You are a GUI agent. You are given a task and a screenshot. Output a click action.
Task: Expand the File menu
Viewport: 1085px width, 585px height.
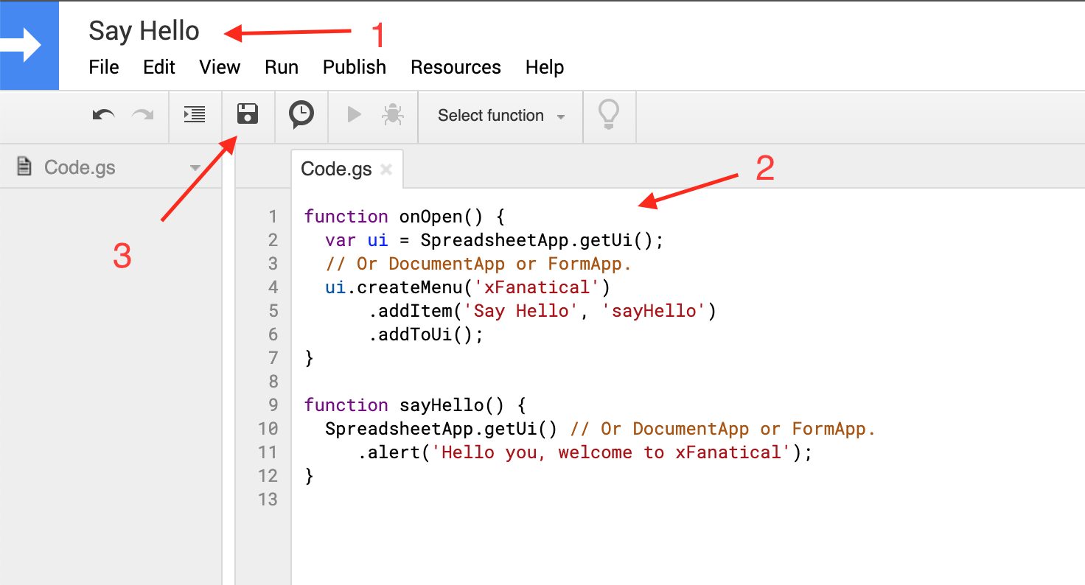click(x=103, y=67)
